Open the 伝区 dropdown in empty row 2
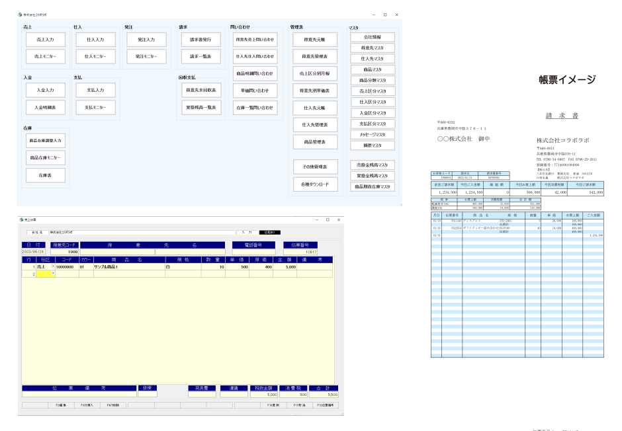 pyautogui.click(x=52, y=273)
